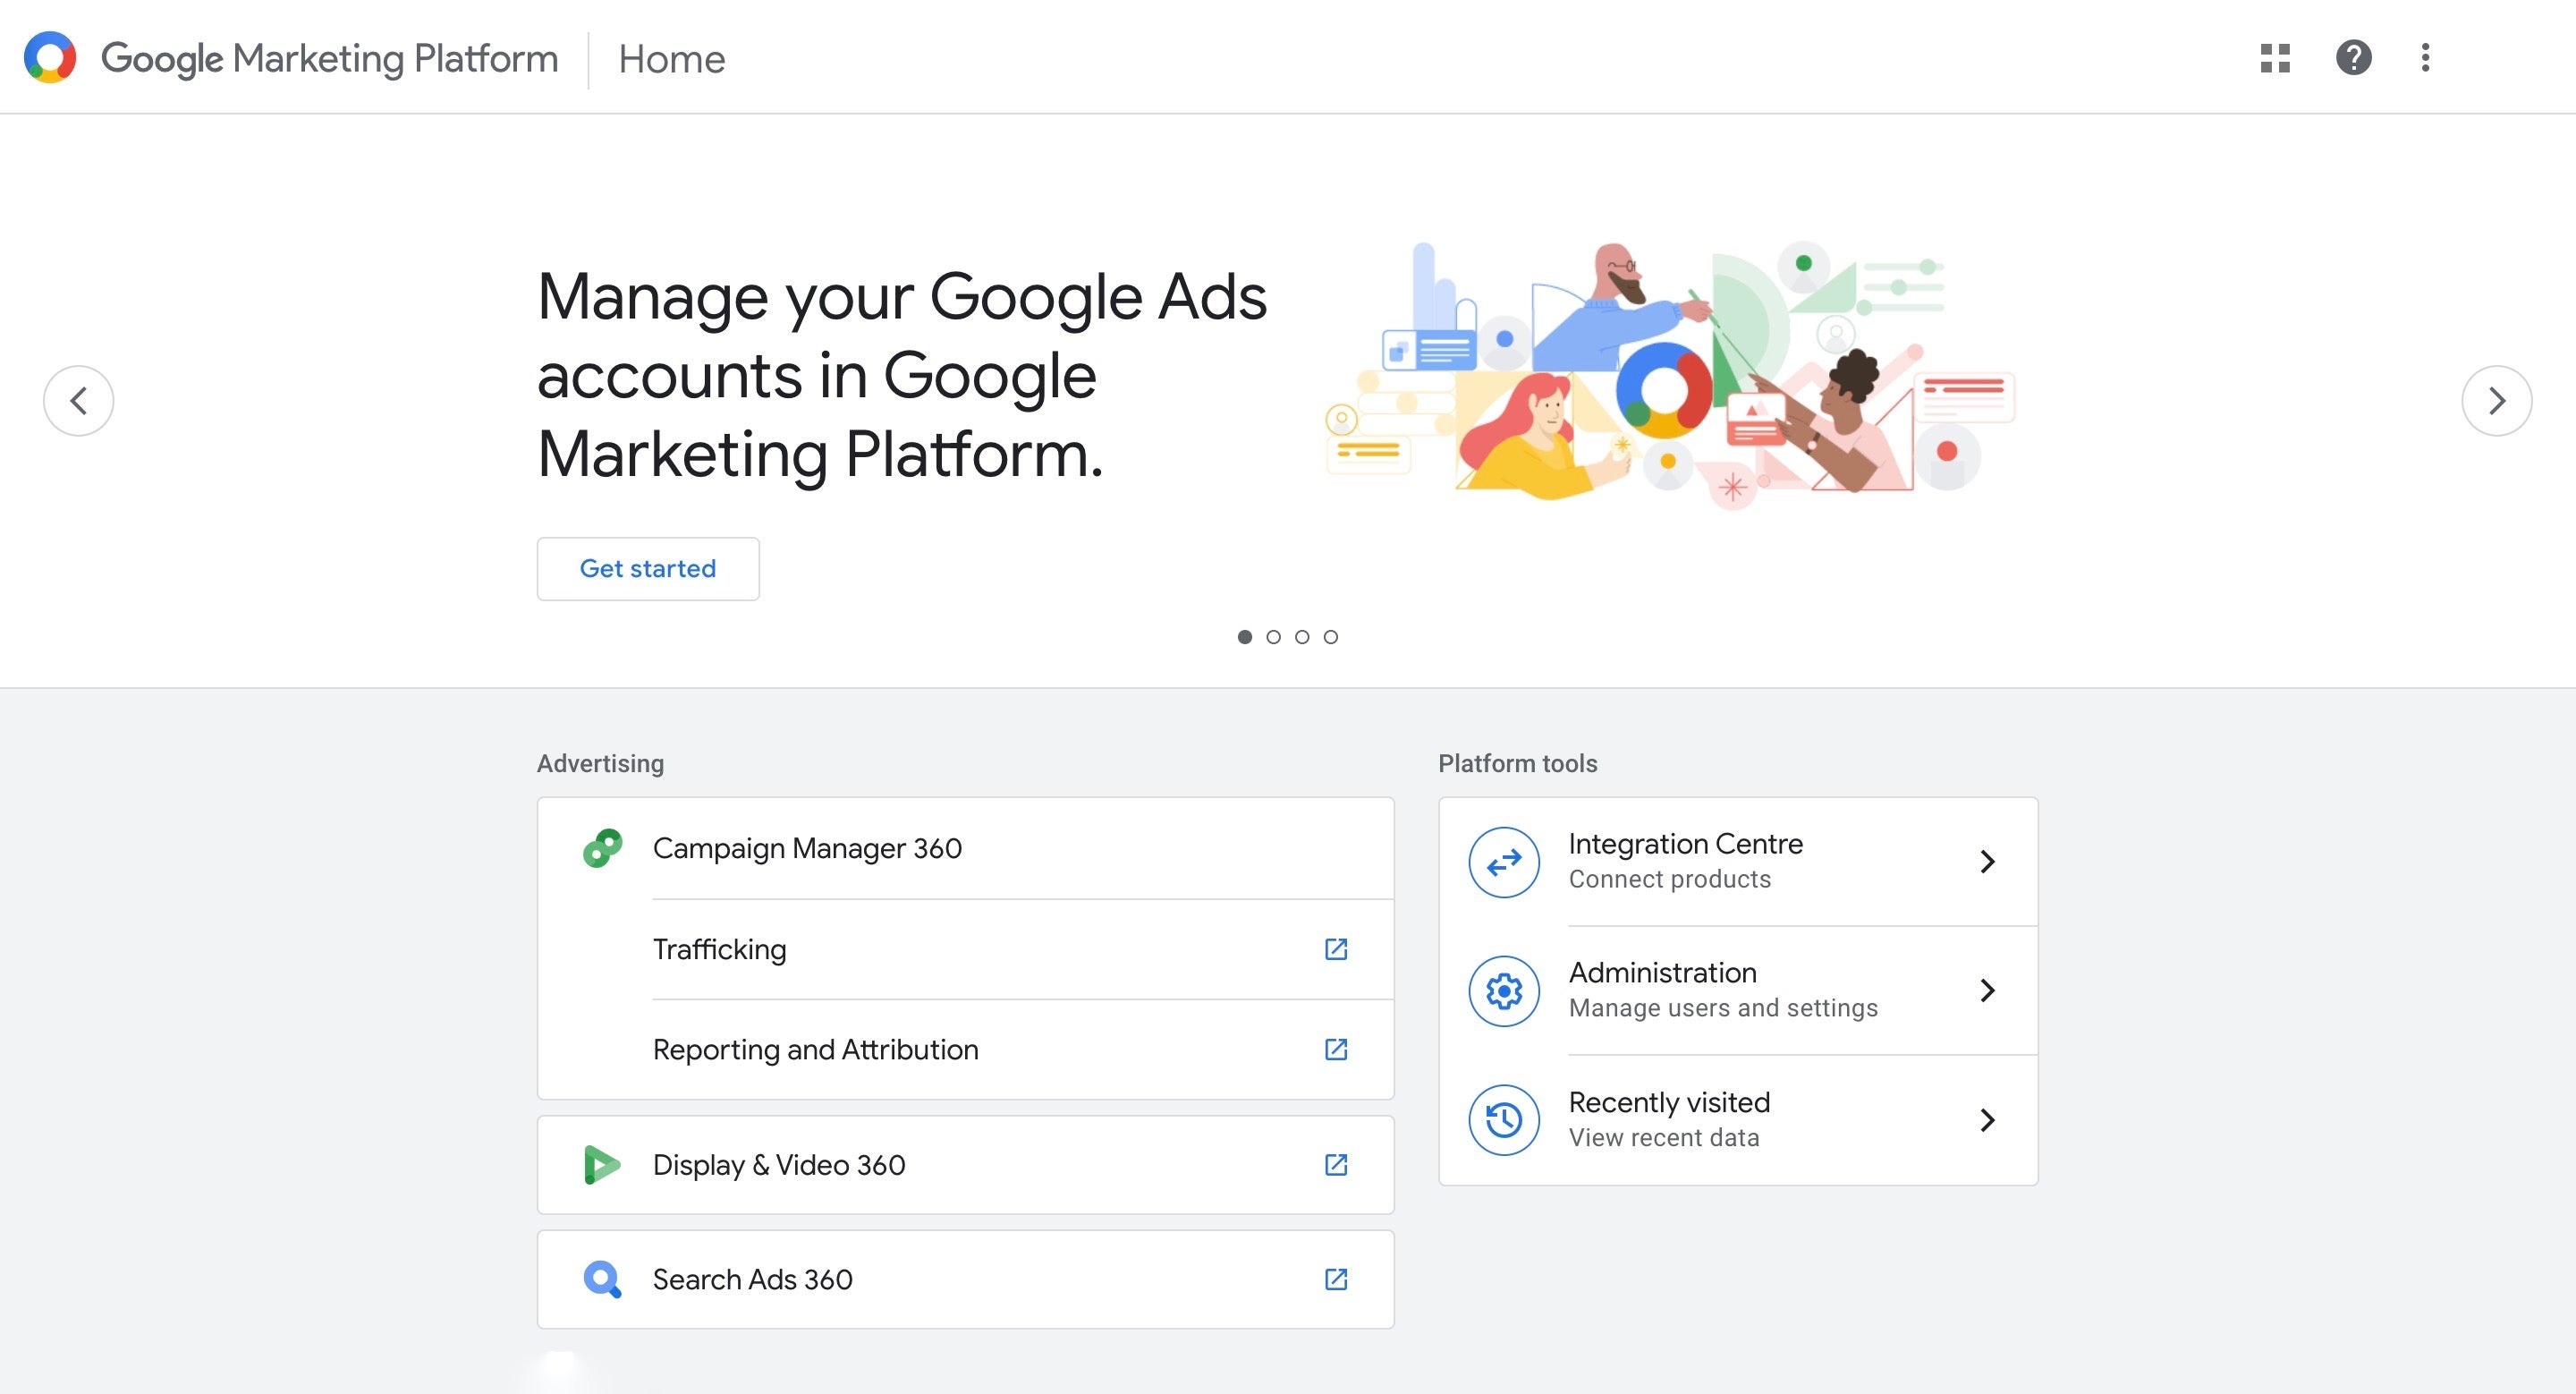
Task: Select the second carousel dot
Action: 1273,636
